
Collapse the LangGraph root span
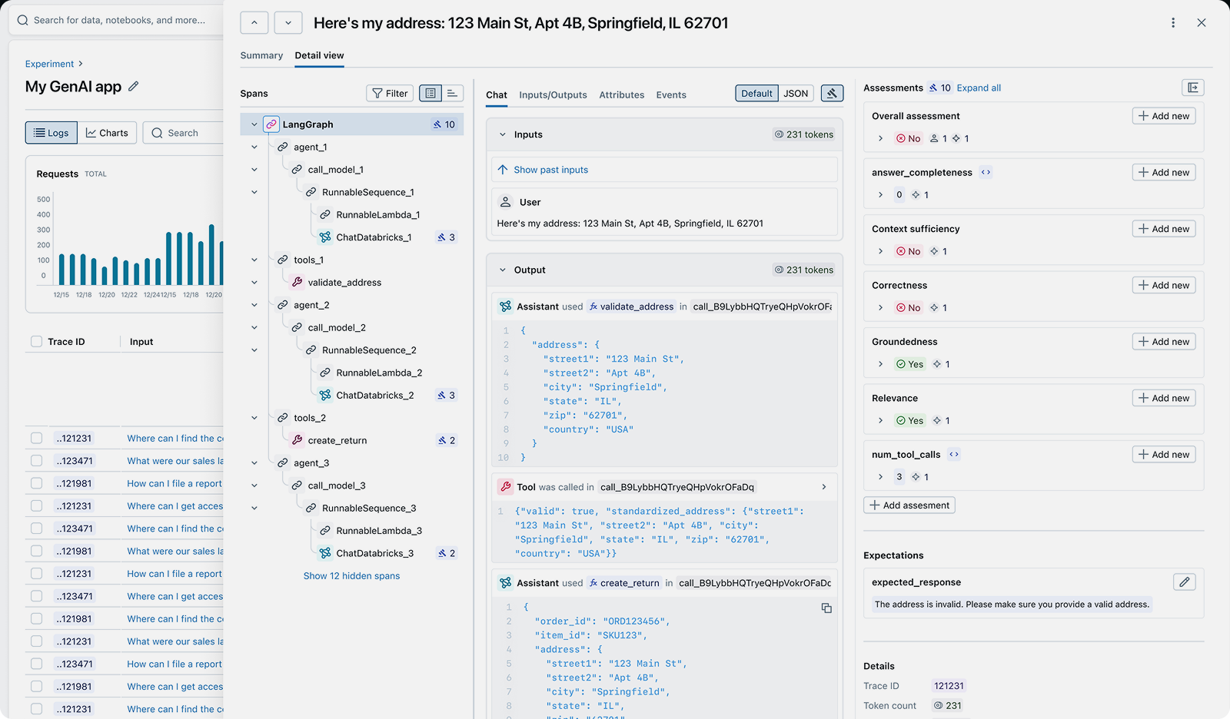[x=254, y=124]
